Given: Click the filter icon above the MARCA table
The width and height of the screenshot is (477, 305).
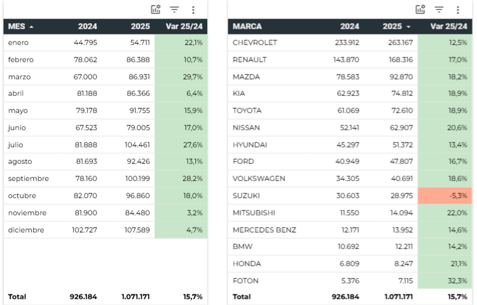Looking at the screenshot, I should (439, 10).
